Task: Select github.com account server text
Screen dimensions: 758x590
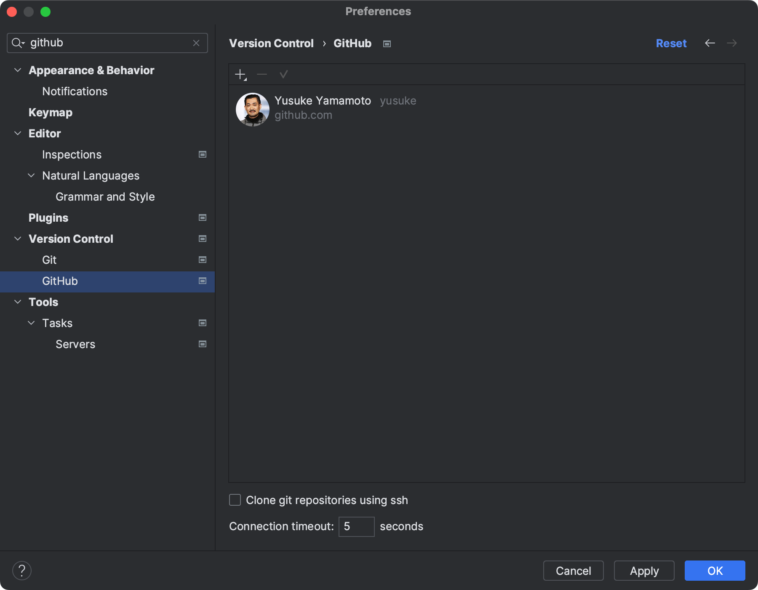Action: tap(303, 115)
